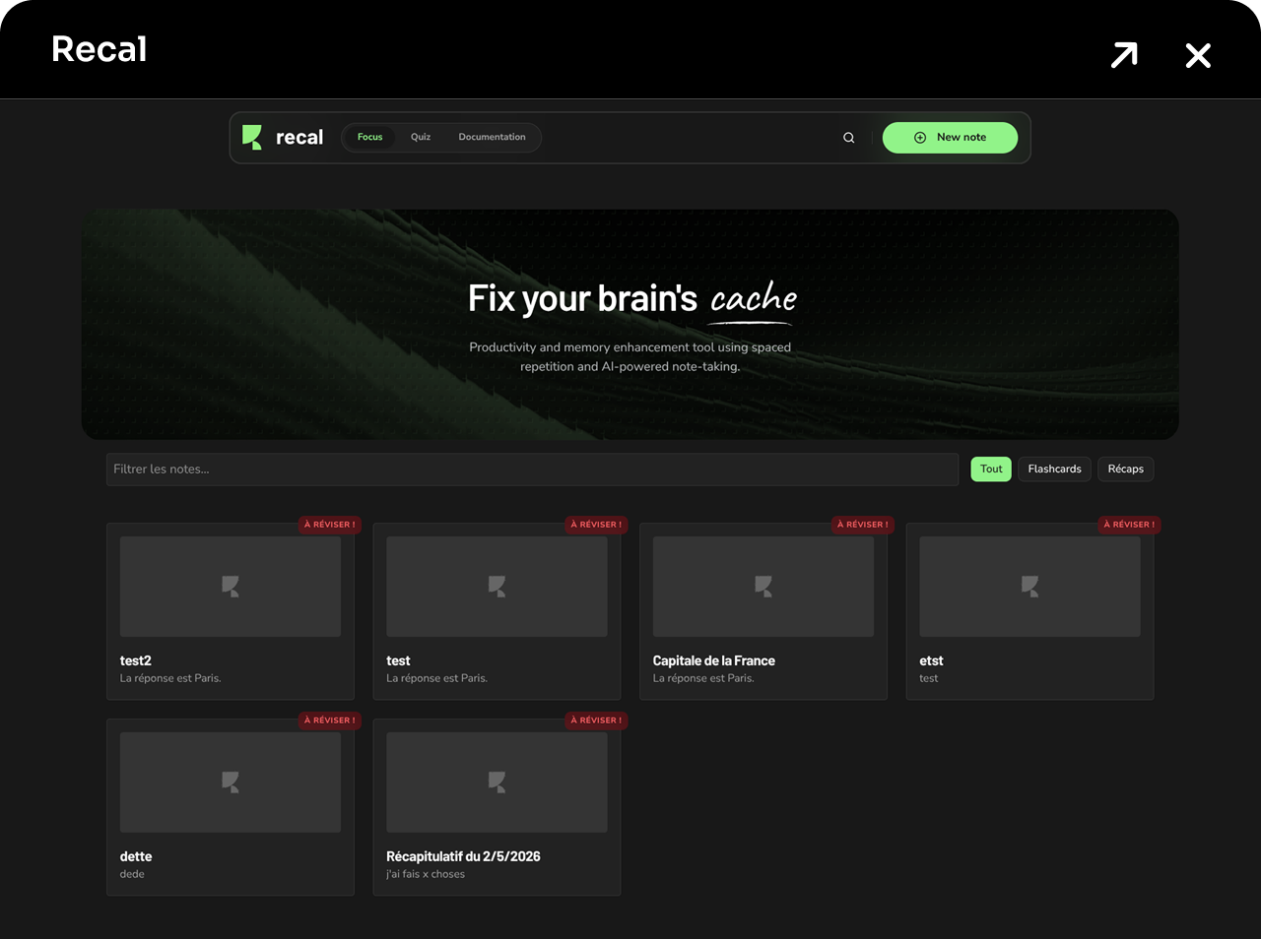Open the Récapitulatif du 2/5/2026 note title
This screenshot has height=939, width=1261.
463,856
